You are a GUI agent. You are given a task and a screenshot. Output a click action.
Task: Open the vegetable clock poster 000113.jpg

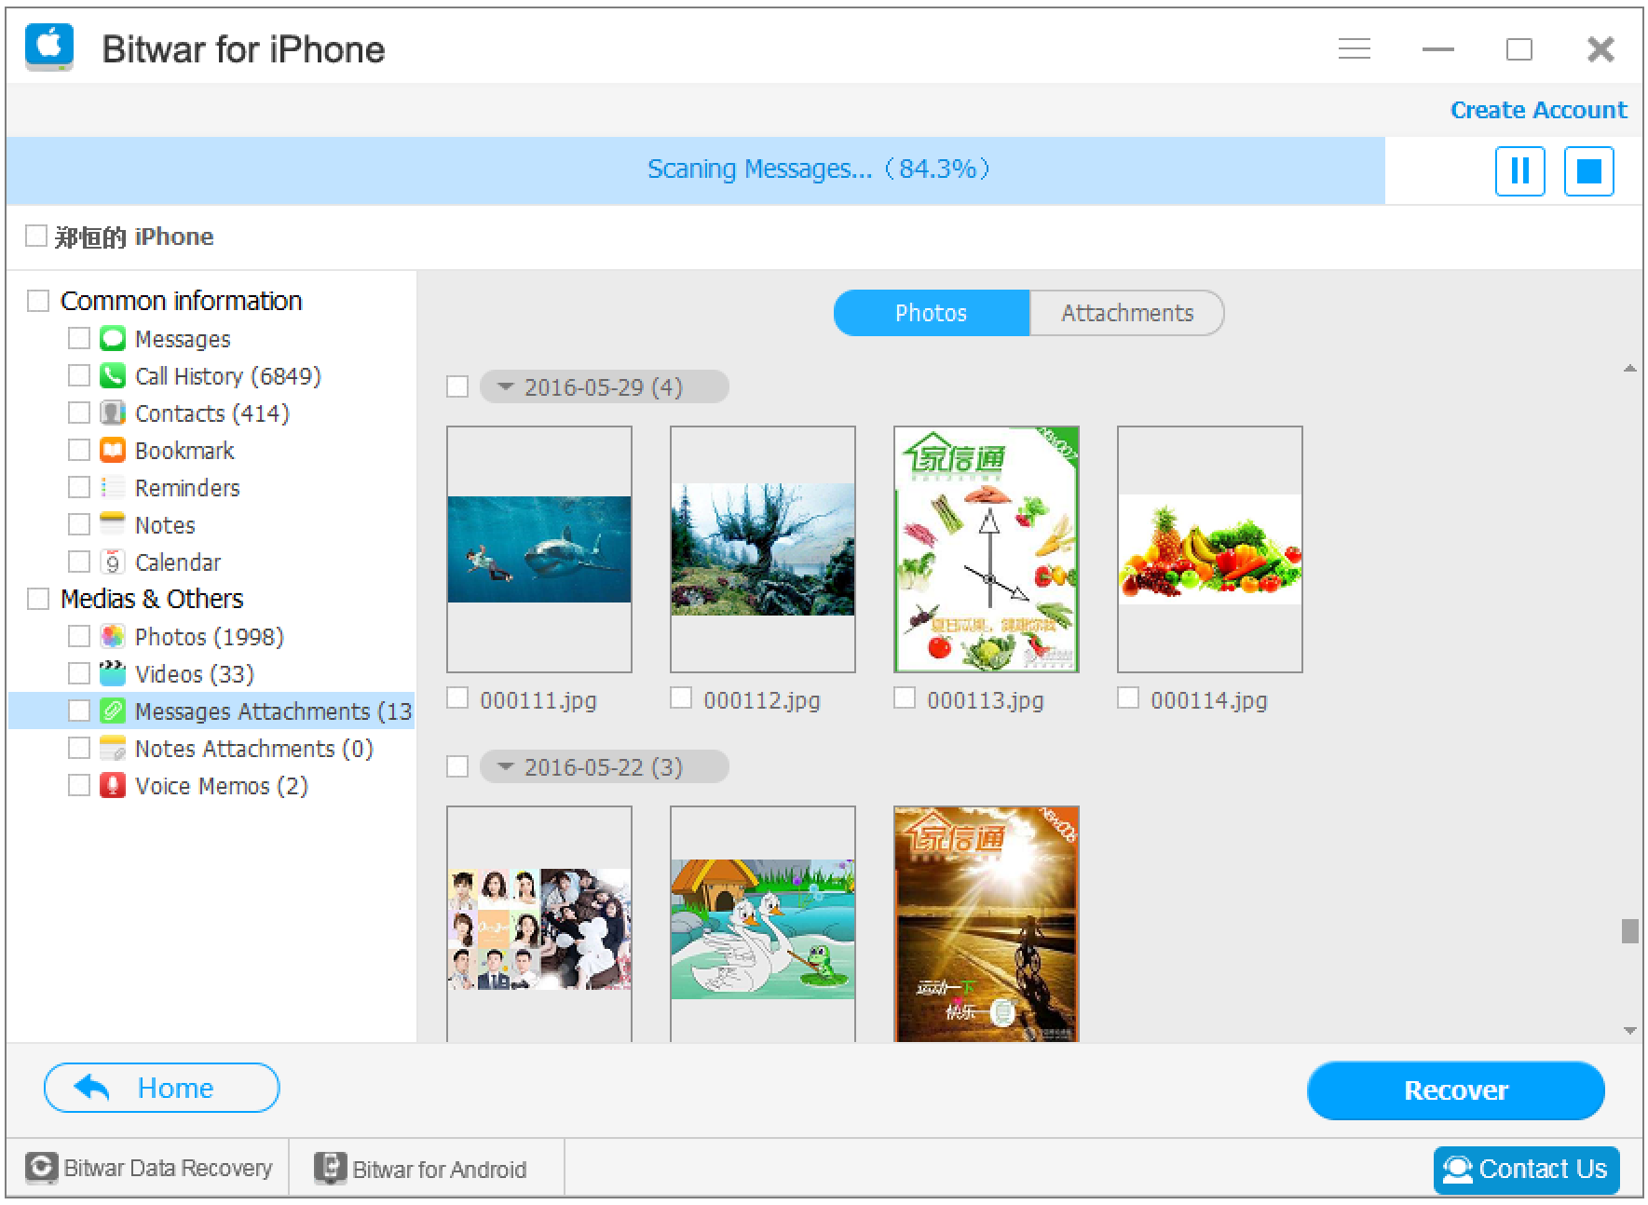(987, 549)
